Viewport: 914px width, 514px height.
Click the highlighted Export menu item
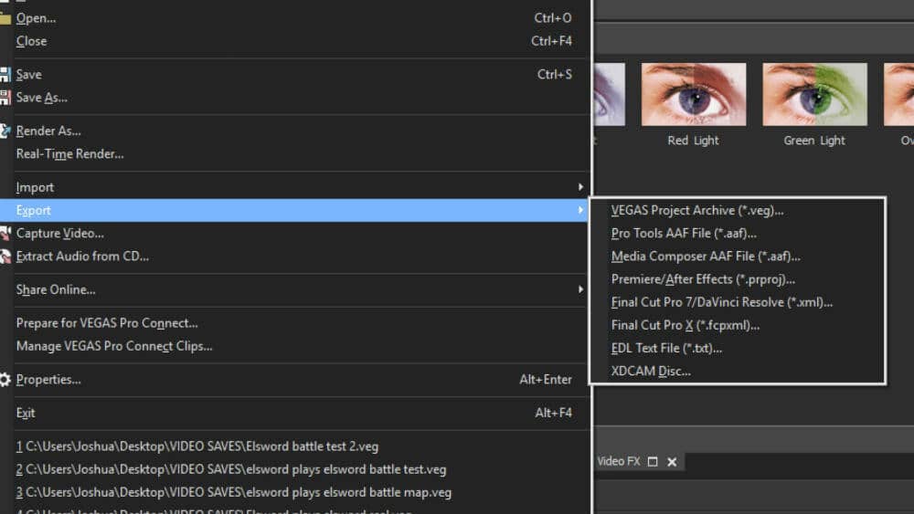293,210
